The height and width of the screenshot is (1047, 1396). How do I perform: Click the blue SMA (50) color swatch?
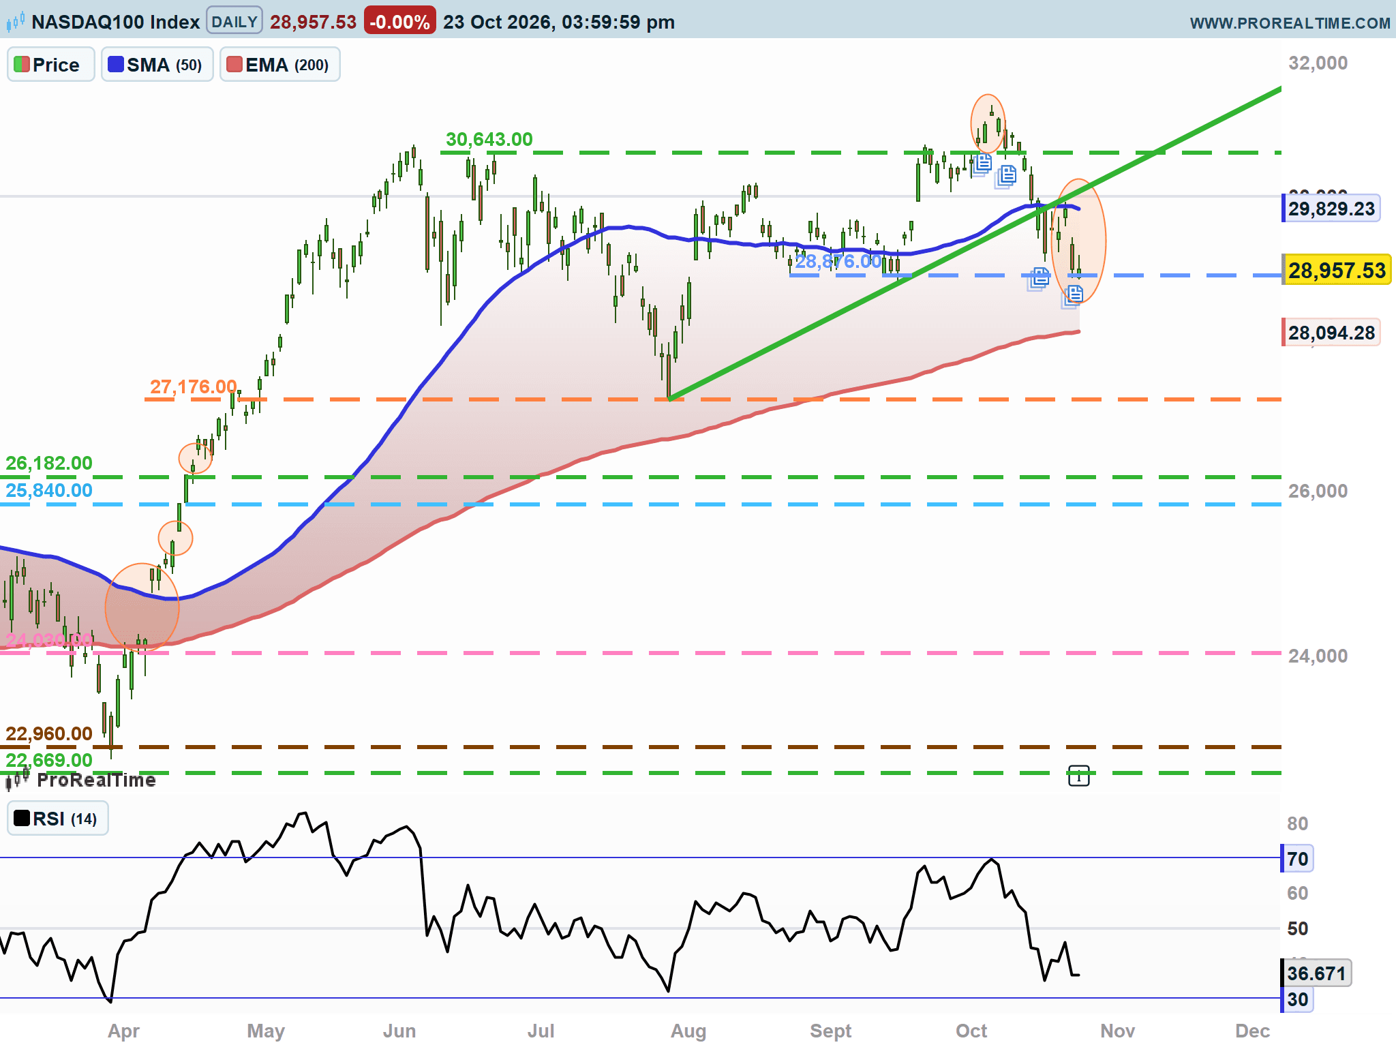pyautogui.click(x=116, y=64)
